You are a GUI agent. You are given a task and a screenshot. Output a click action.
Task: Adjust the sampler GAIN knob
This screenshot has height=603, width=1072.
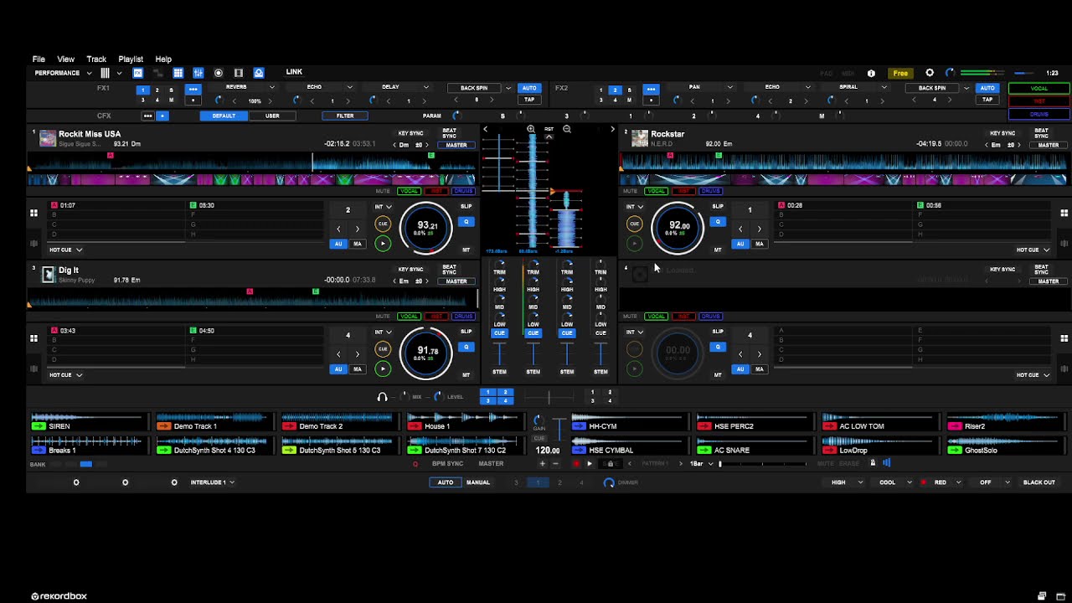(x=539, y=419)
